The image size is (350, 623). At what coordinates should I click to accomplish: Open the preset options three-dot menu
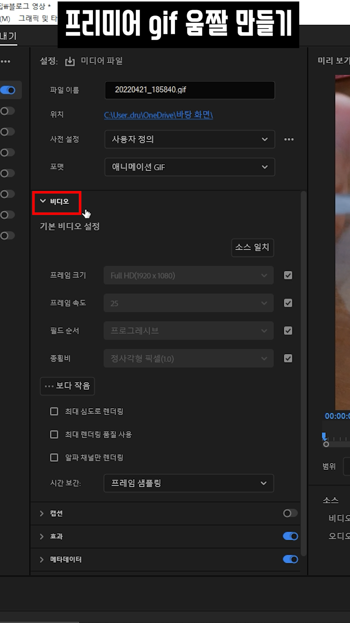(x=289, y=139)
